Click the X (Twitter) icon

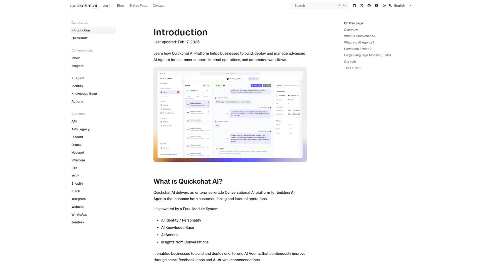(x=362, y=6)
